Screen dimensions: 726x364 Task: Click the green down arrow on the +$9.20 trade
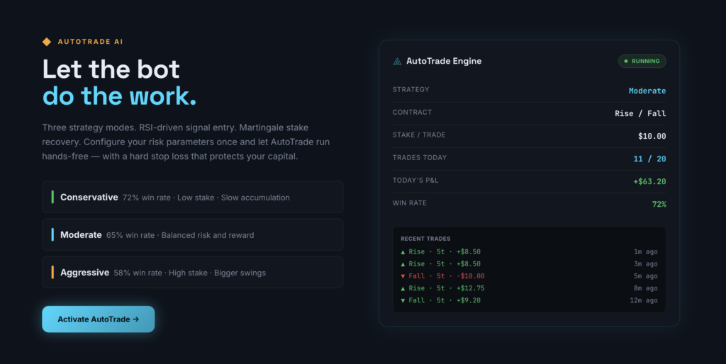coord(403,301)
